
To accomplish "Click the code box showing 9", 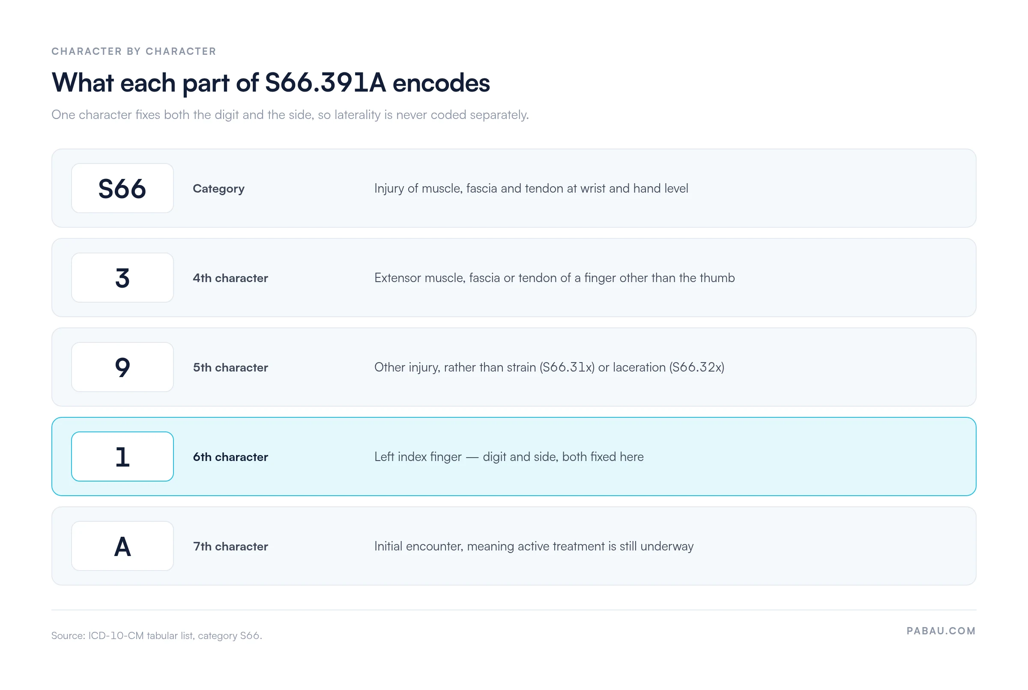I will (123, 367).
